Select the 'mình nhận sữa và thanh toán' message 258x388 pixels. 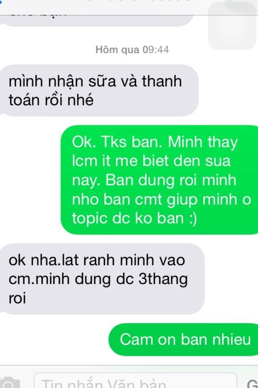pos(99,91)
